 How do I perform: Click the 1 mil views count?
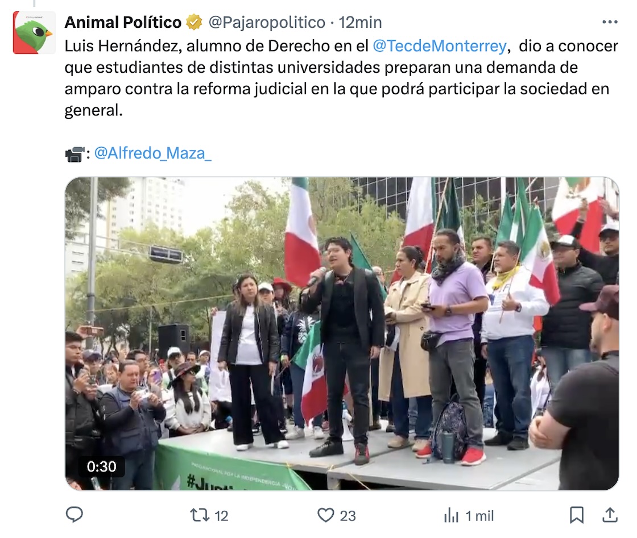click(x=479, y=516)
